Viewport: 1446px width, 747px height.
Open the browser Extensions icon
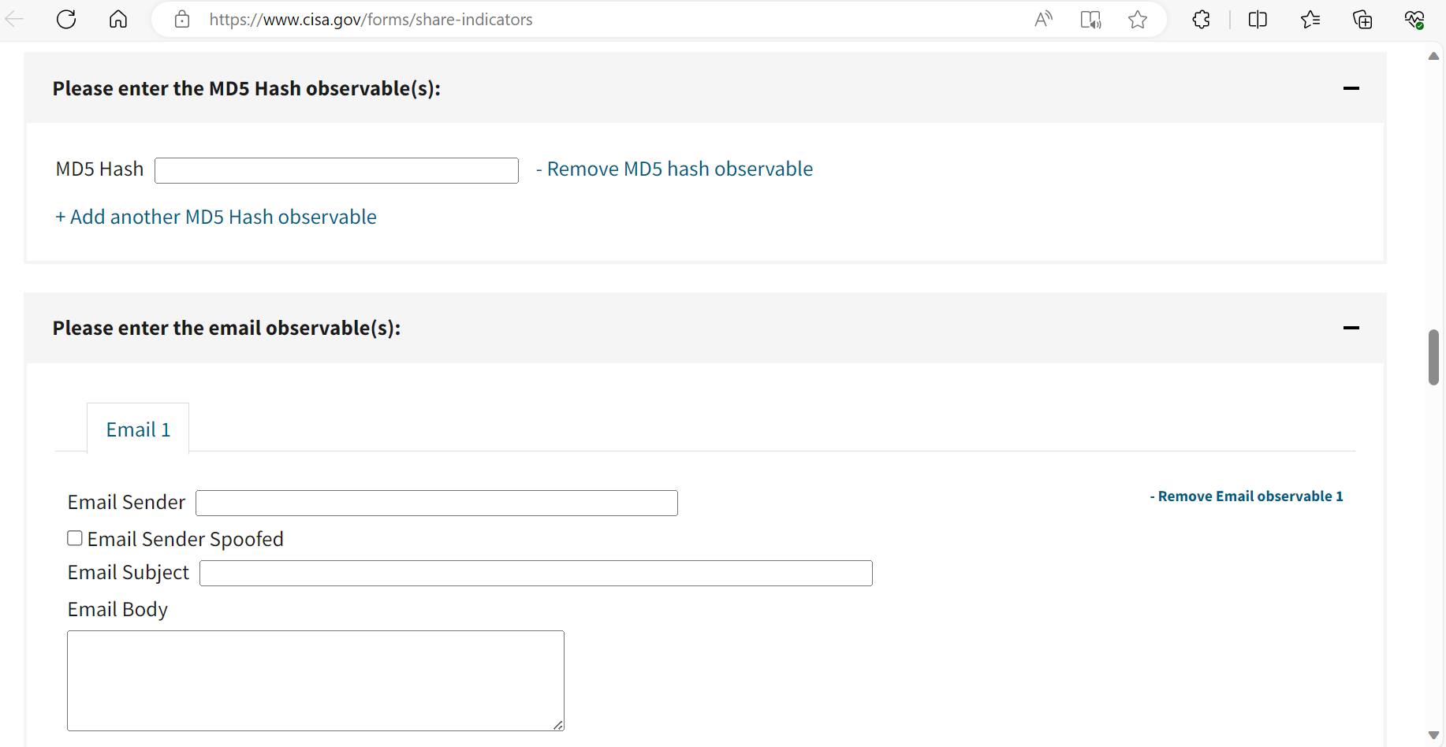(x=1201, y=20)
